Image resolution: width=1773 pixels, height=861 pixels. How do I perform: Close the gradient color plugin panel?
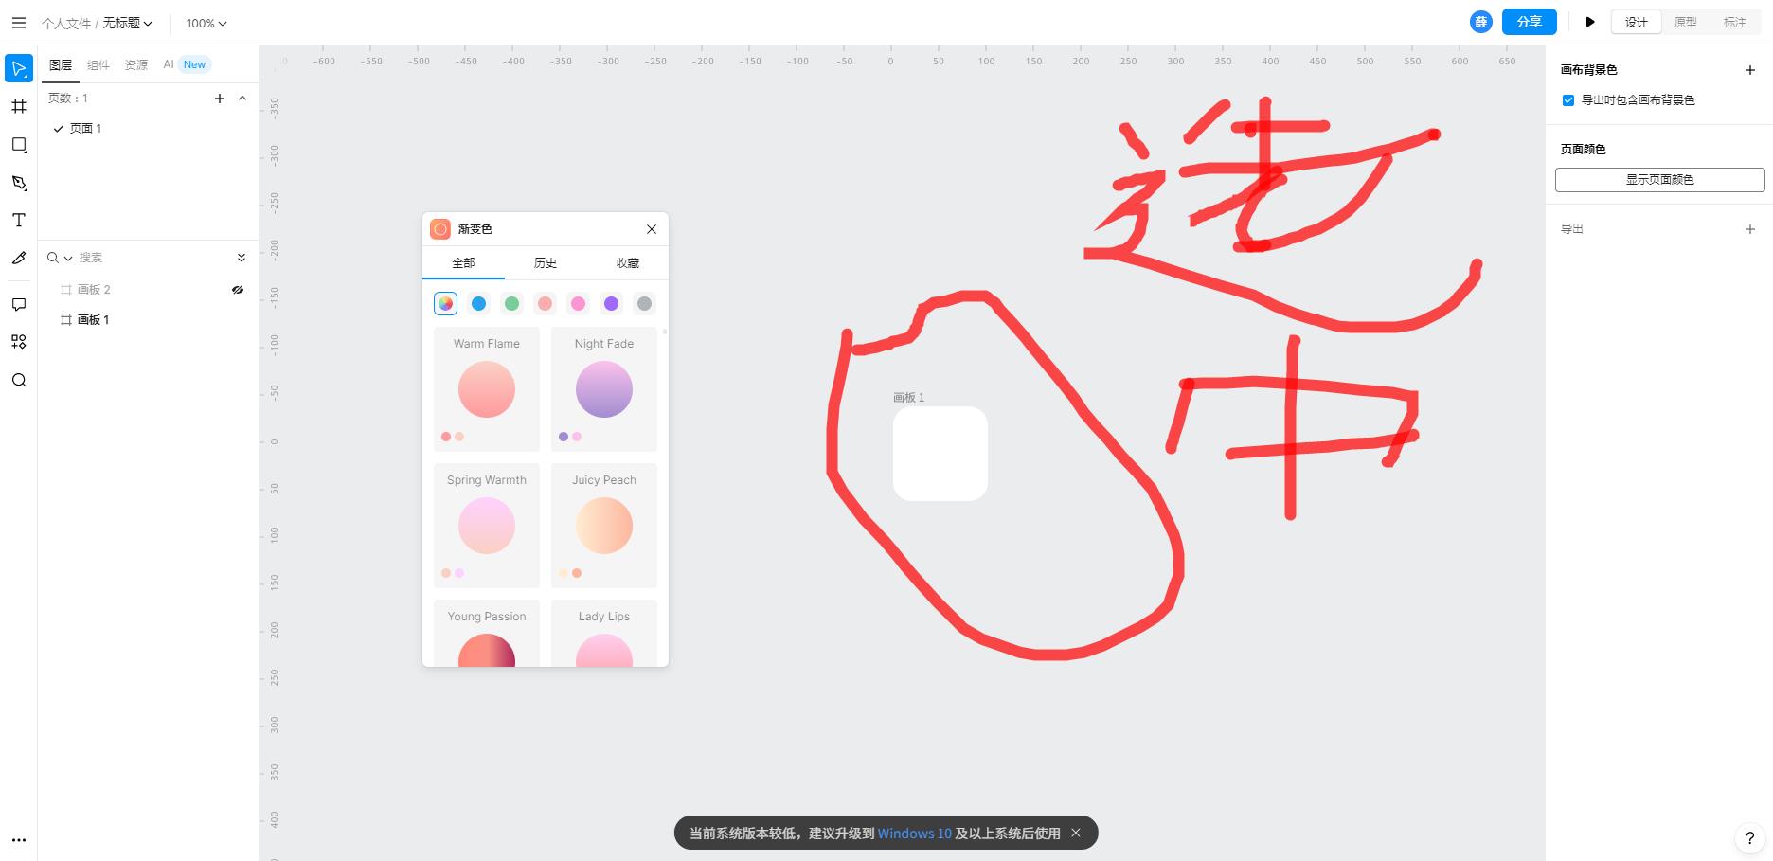tap(652, 229)
